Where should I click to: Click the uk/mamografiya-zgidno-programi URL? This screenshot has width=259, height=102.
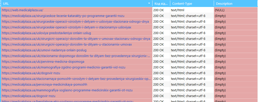click(63, 67)
